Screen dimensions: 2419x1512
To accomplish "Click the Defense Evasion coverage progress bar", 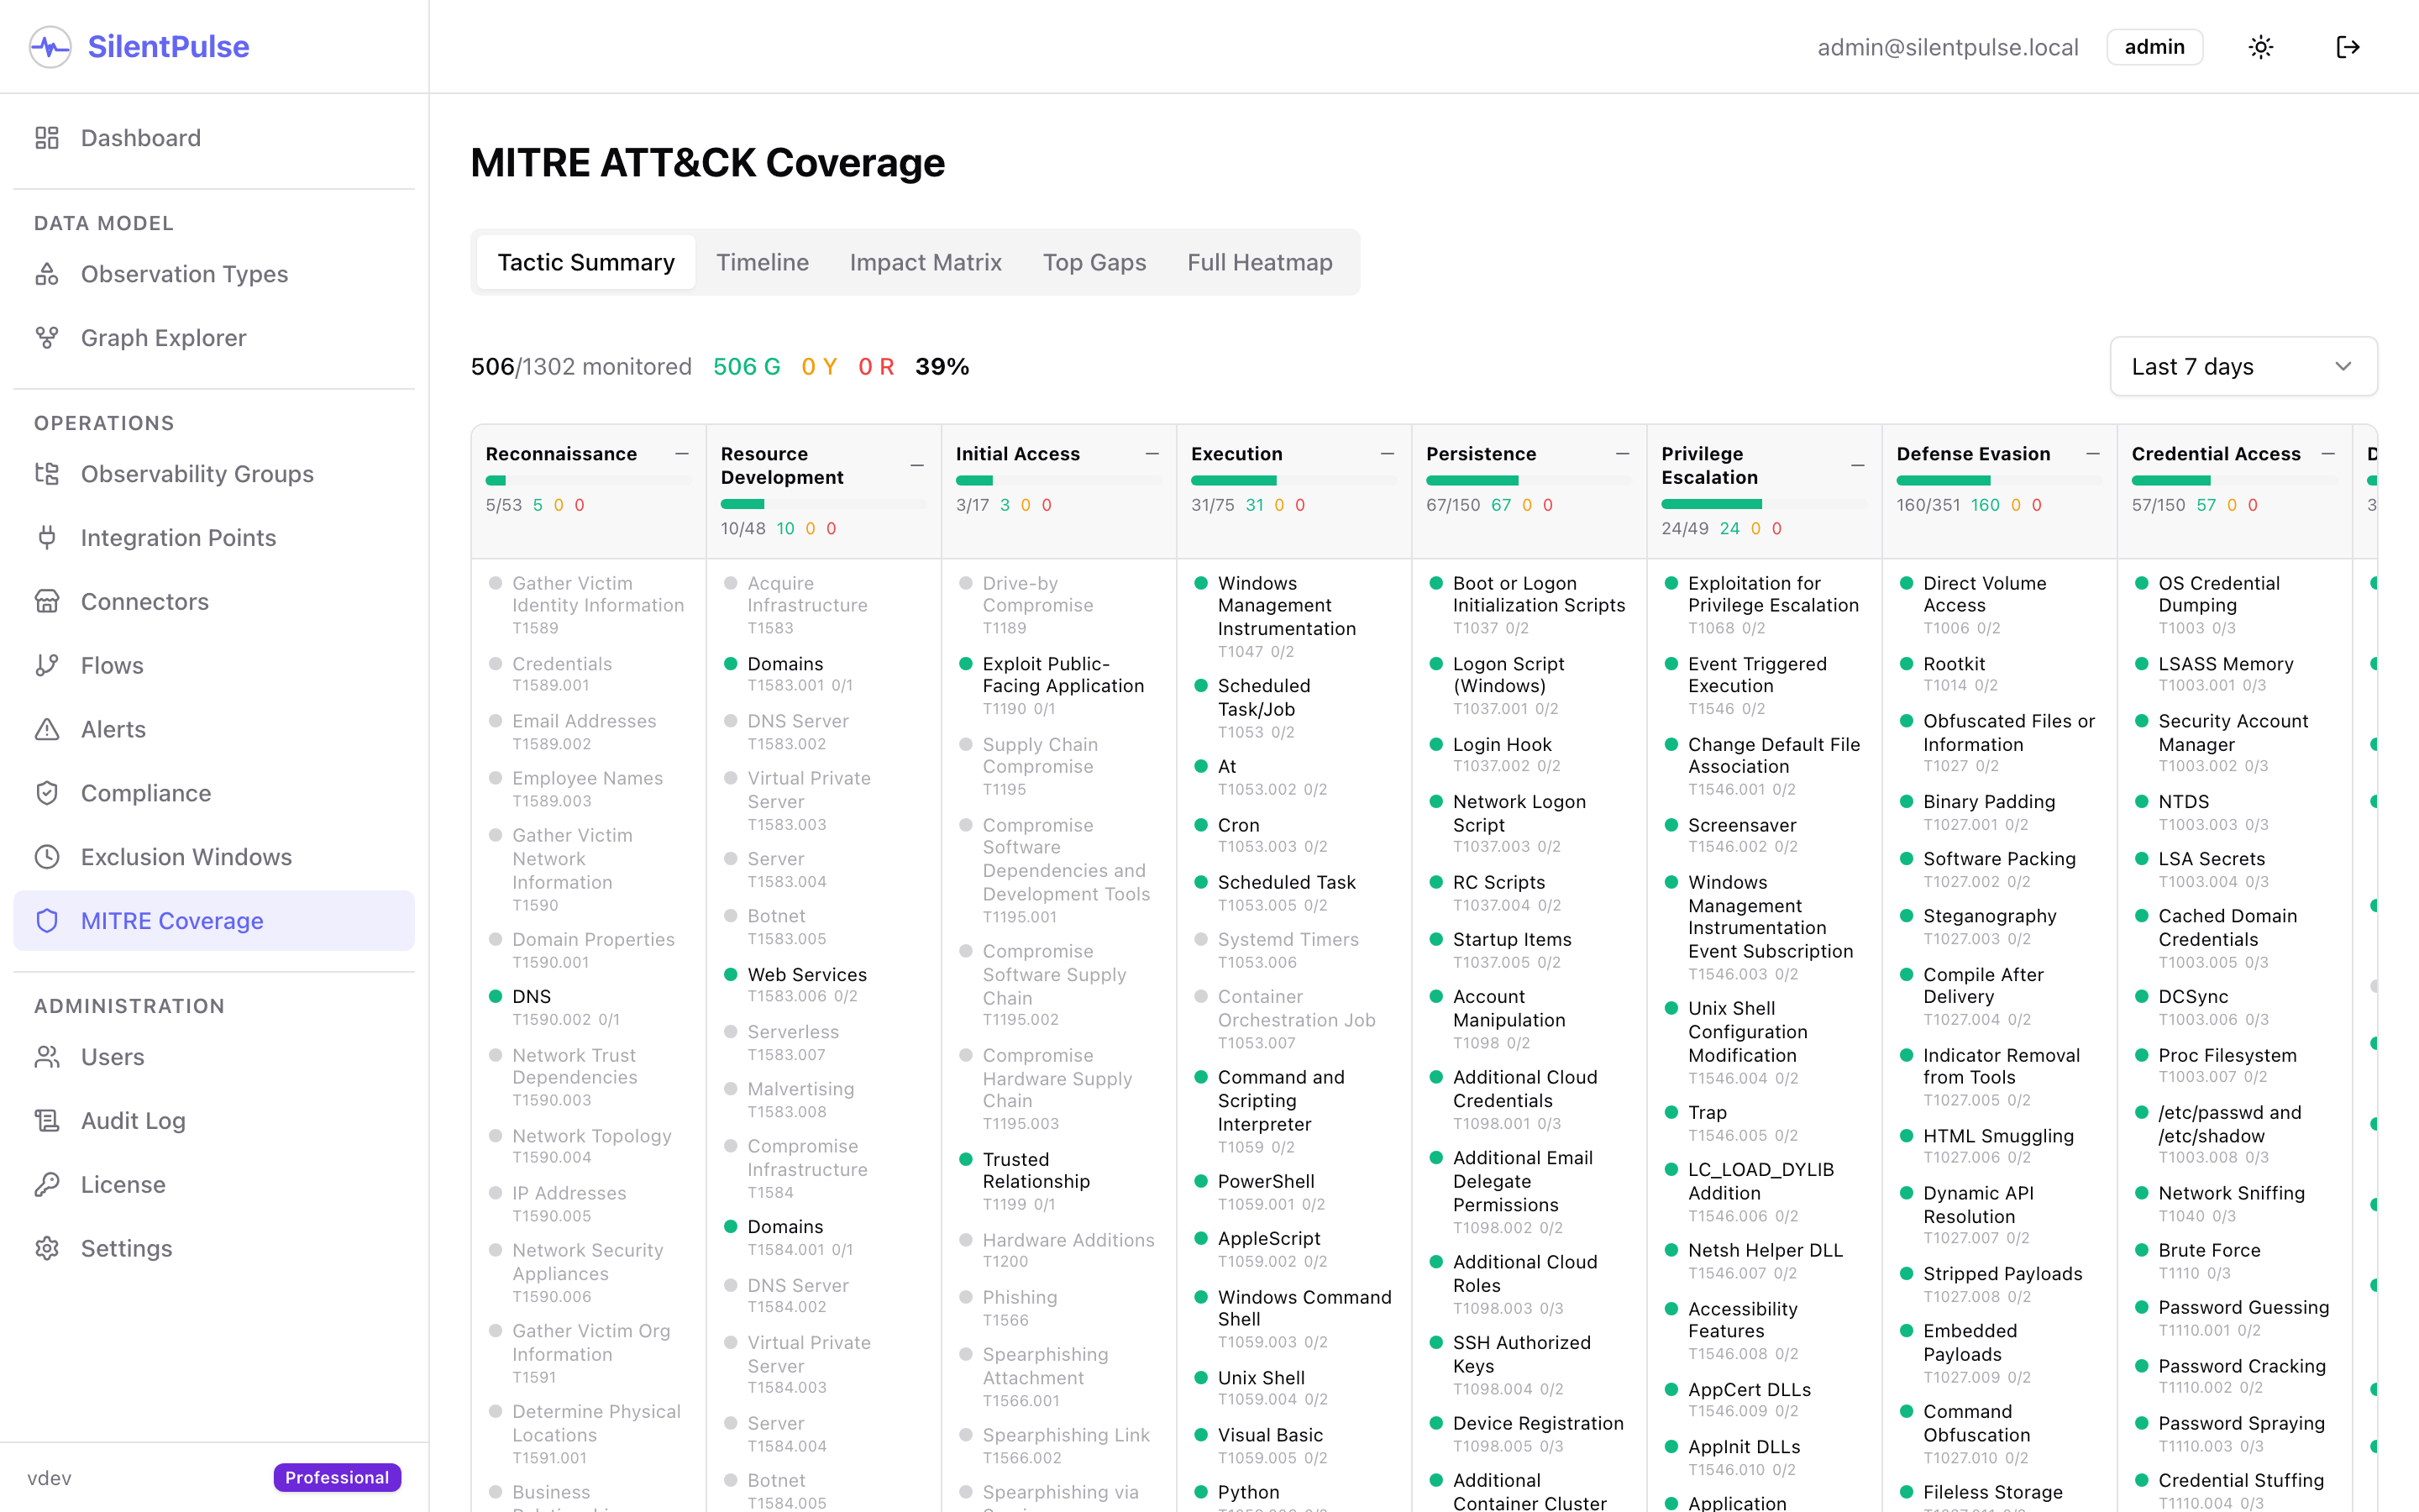I will [x=1999, y=481].
